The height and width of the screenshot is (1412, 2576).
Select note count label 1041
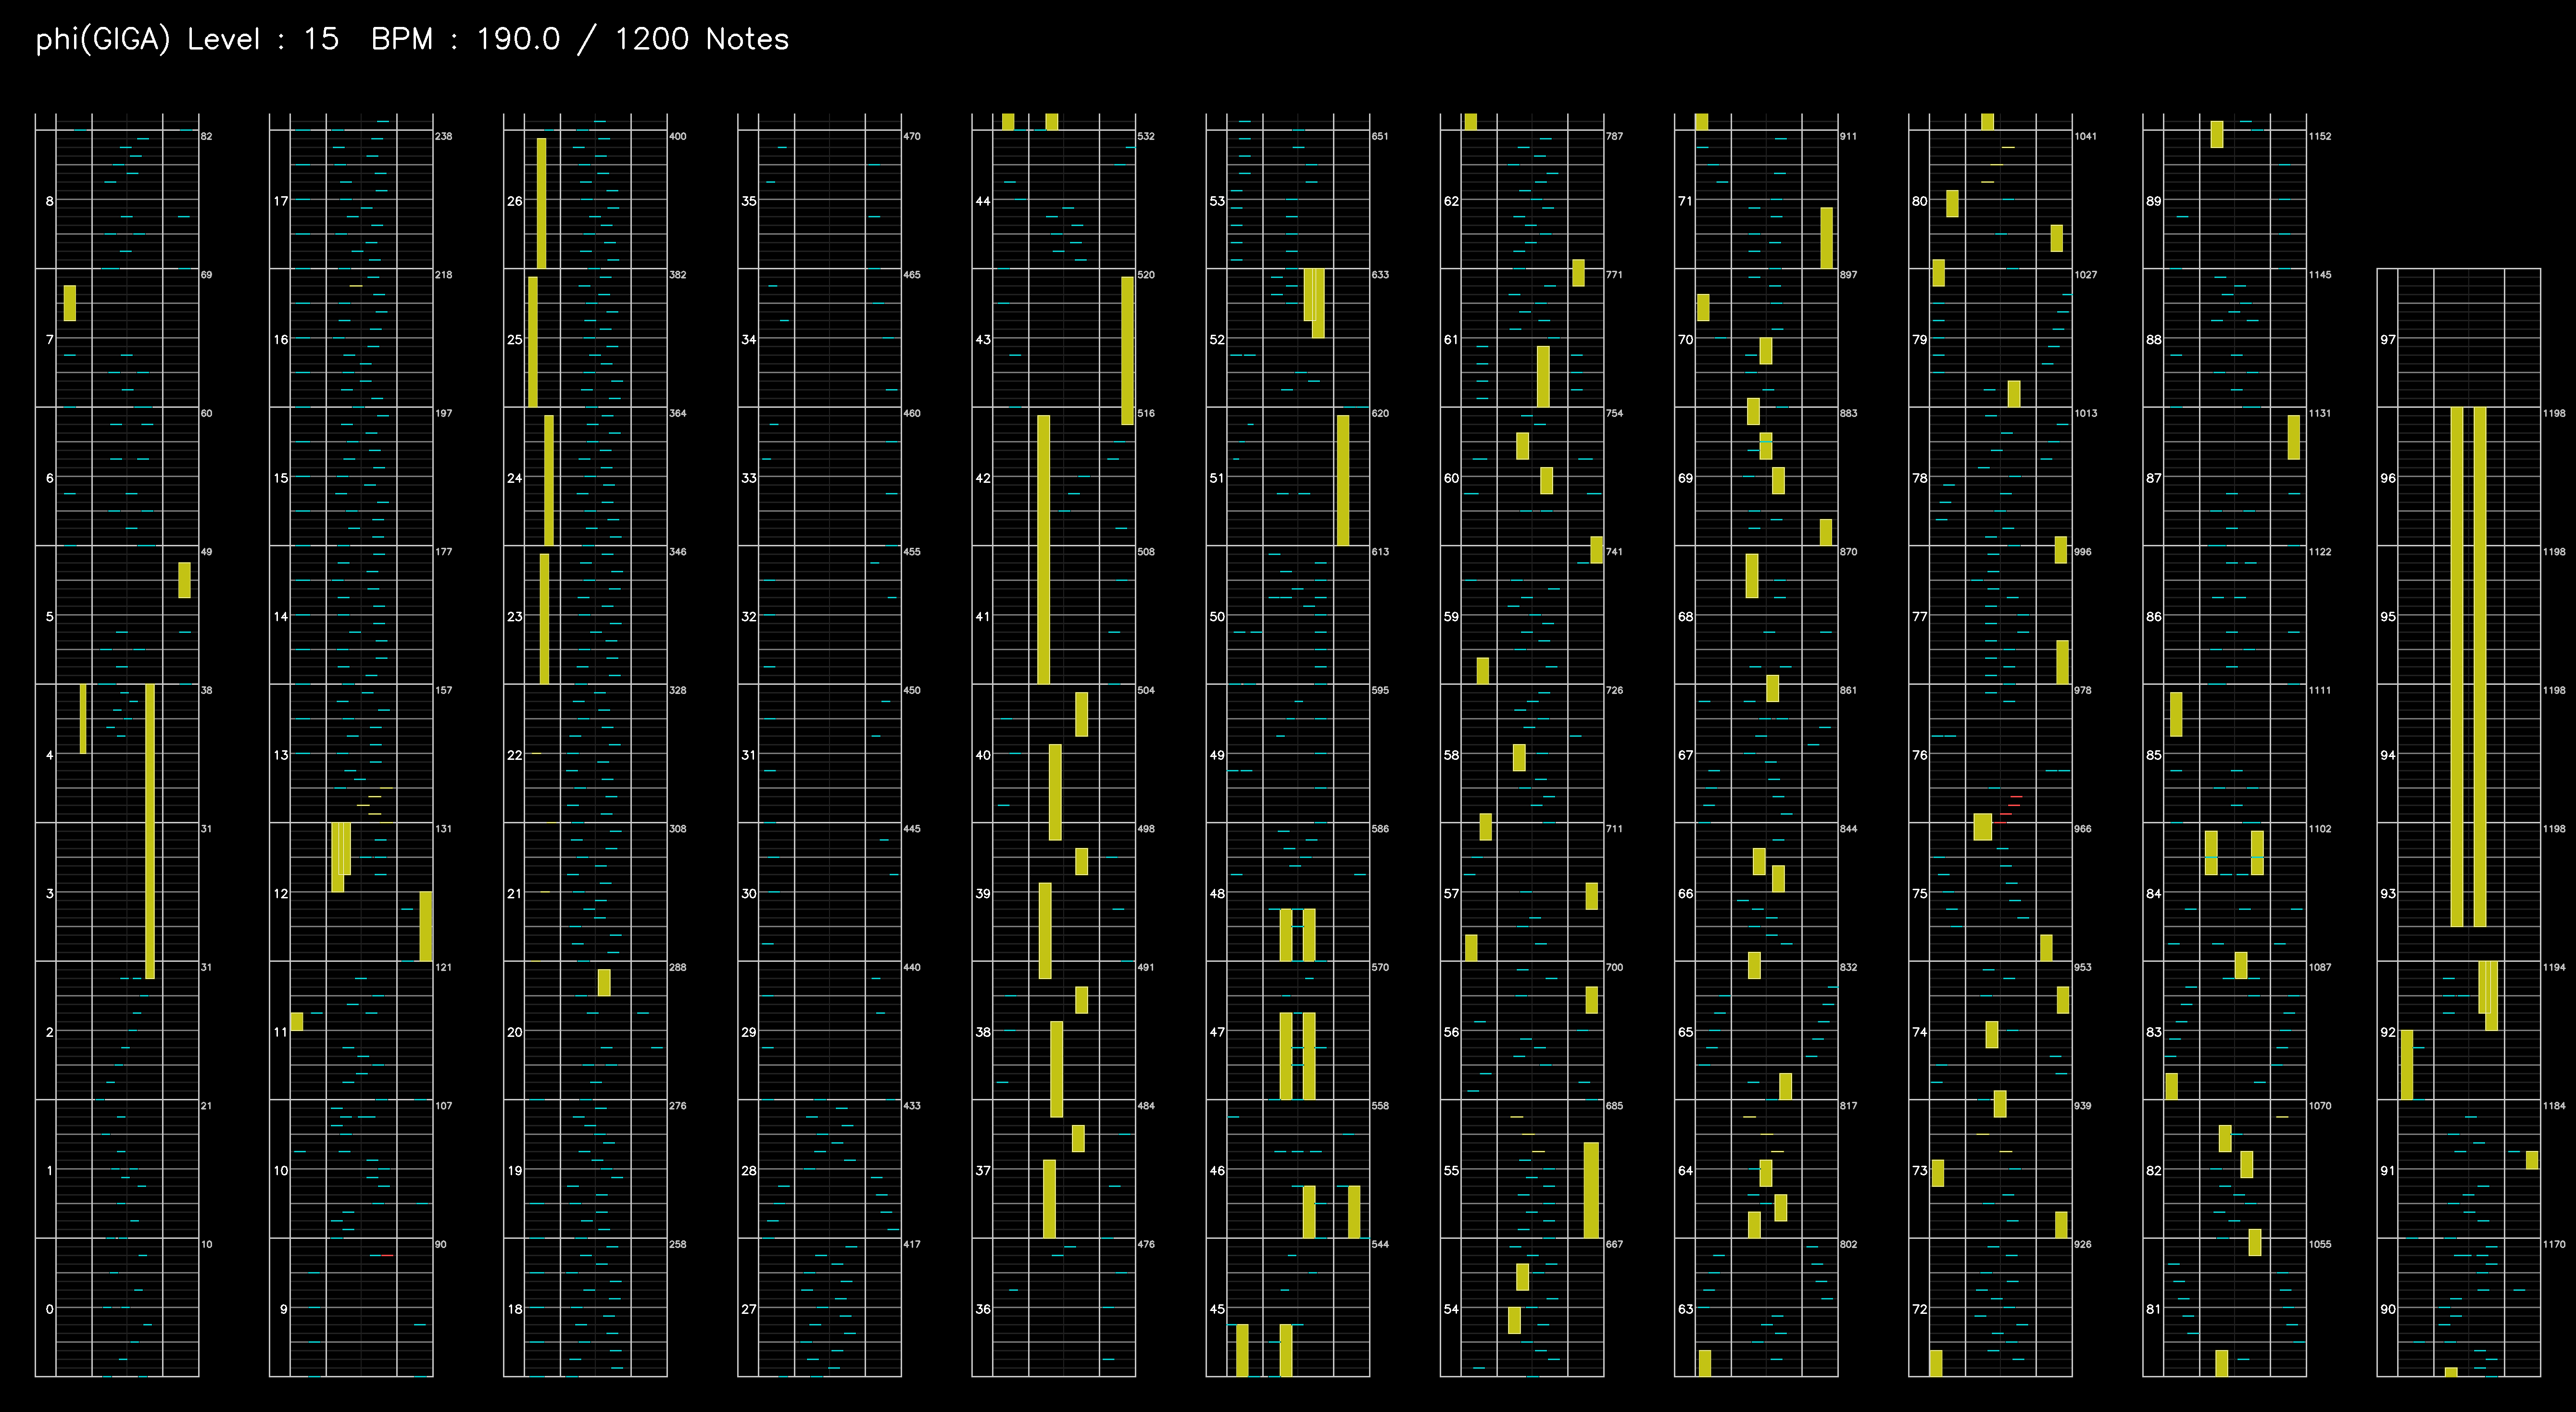click(x=2085, y=136)
